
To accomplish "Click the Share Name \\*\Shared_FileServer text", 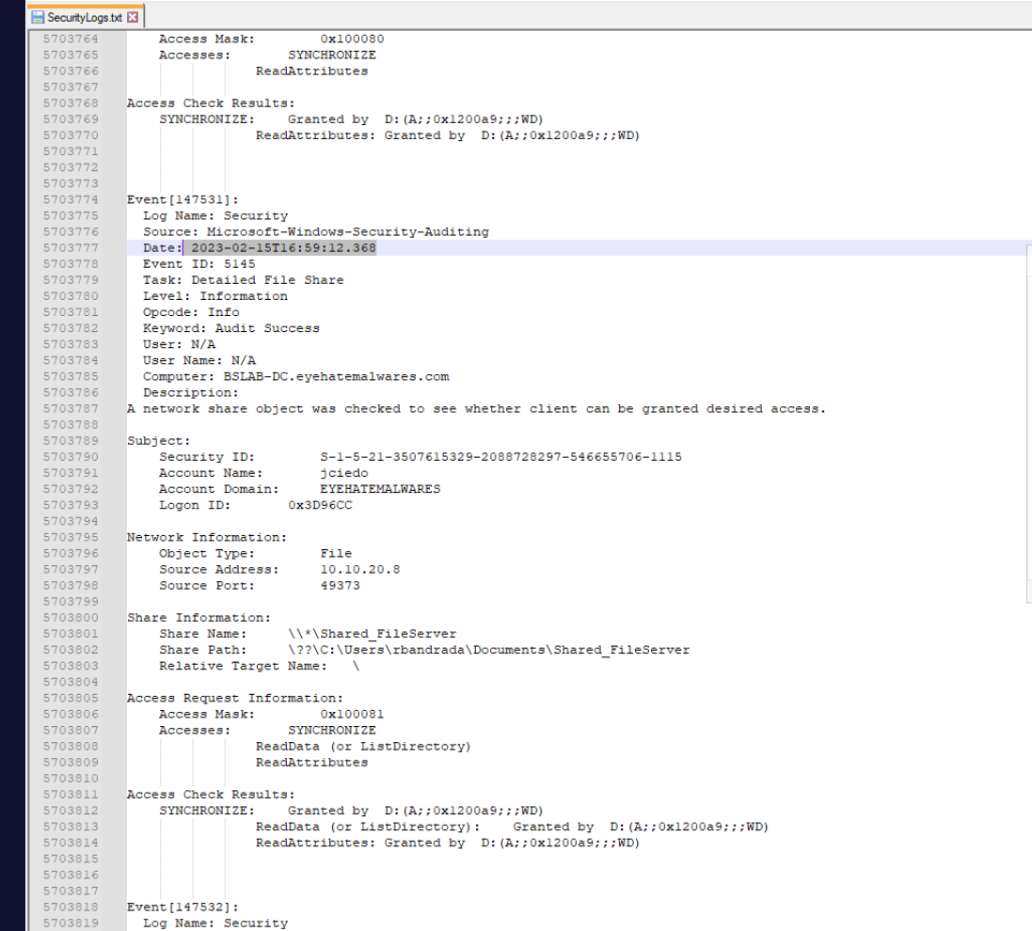I will (x=372, y=634).
